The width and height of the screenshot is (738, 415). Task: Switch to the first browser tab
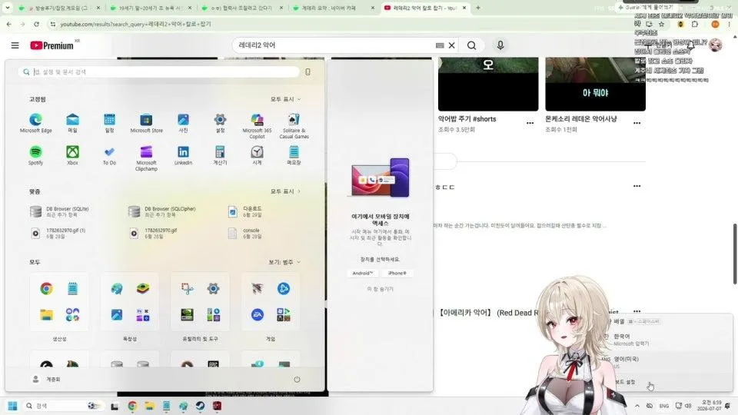click(x=60, y=8)
